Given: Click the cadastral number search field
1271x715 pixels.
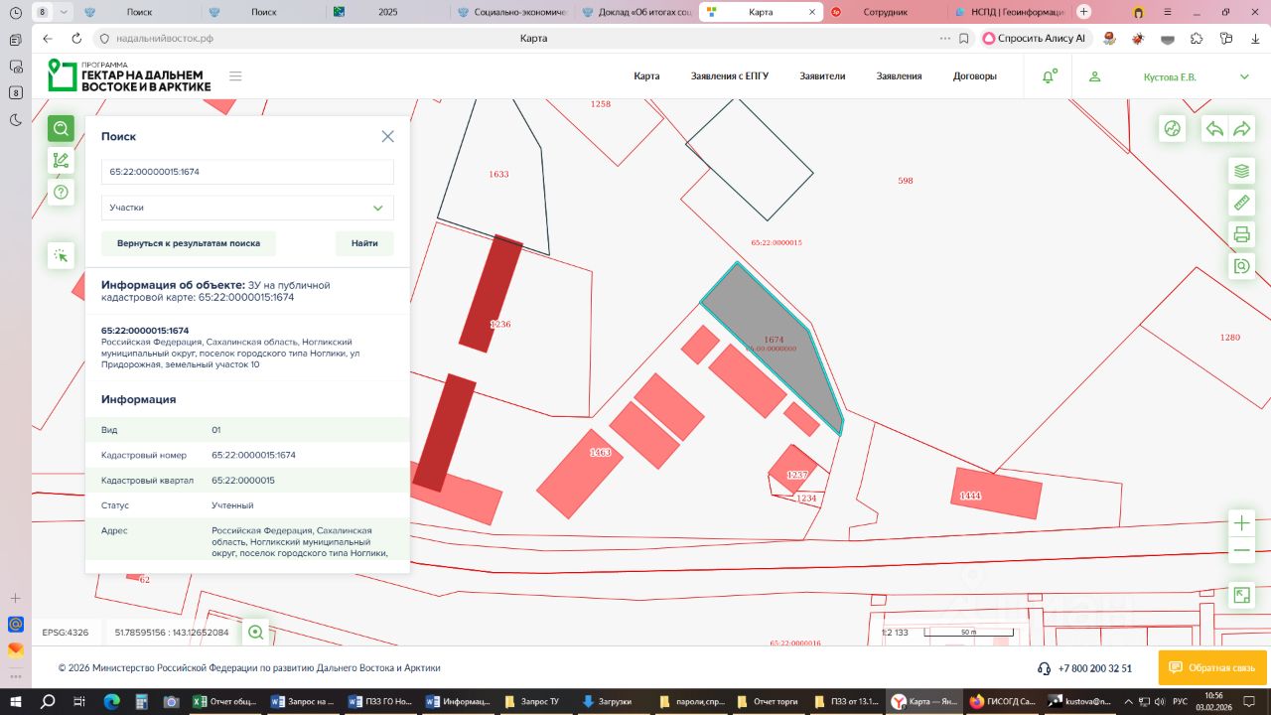Looking at the screenshot, I should [247, 172].
